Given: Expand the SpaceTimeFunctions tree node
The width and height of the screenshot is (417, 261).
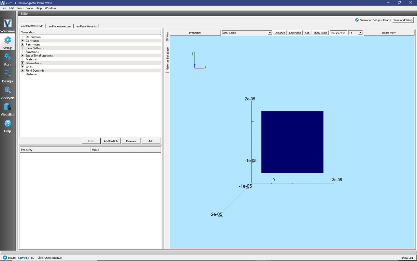Looking at the screenshot, I should coord(22,55).
